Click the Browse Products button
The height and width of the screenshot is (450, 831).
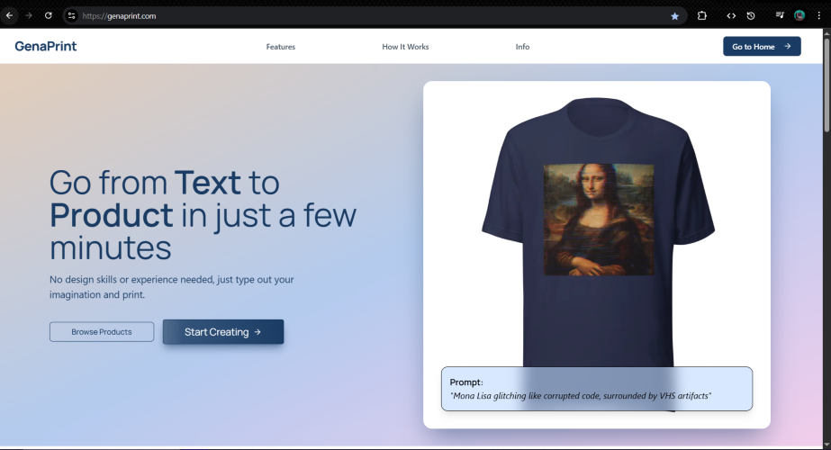click(102, 332)
